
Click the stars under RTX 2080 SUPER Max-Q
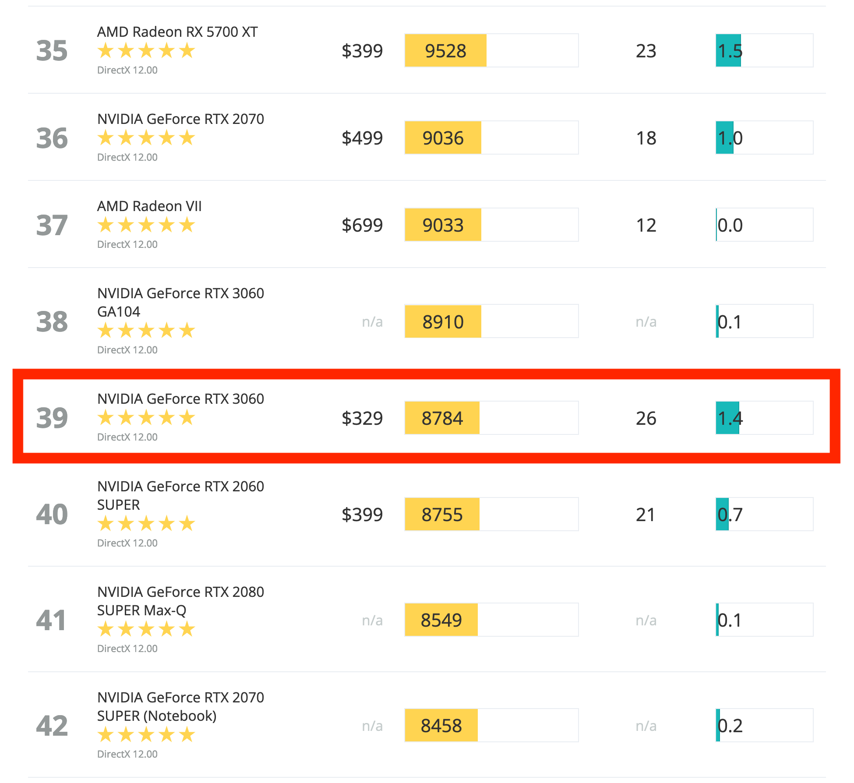click(x=146, y=629)
